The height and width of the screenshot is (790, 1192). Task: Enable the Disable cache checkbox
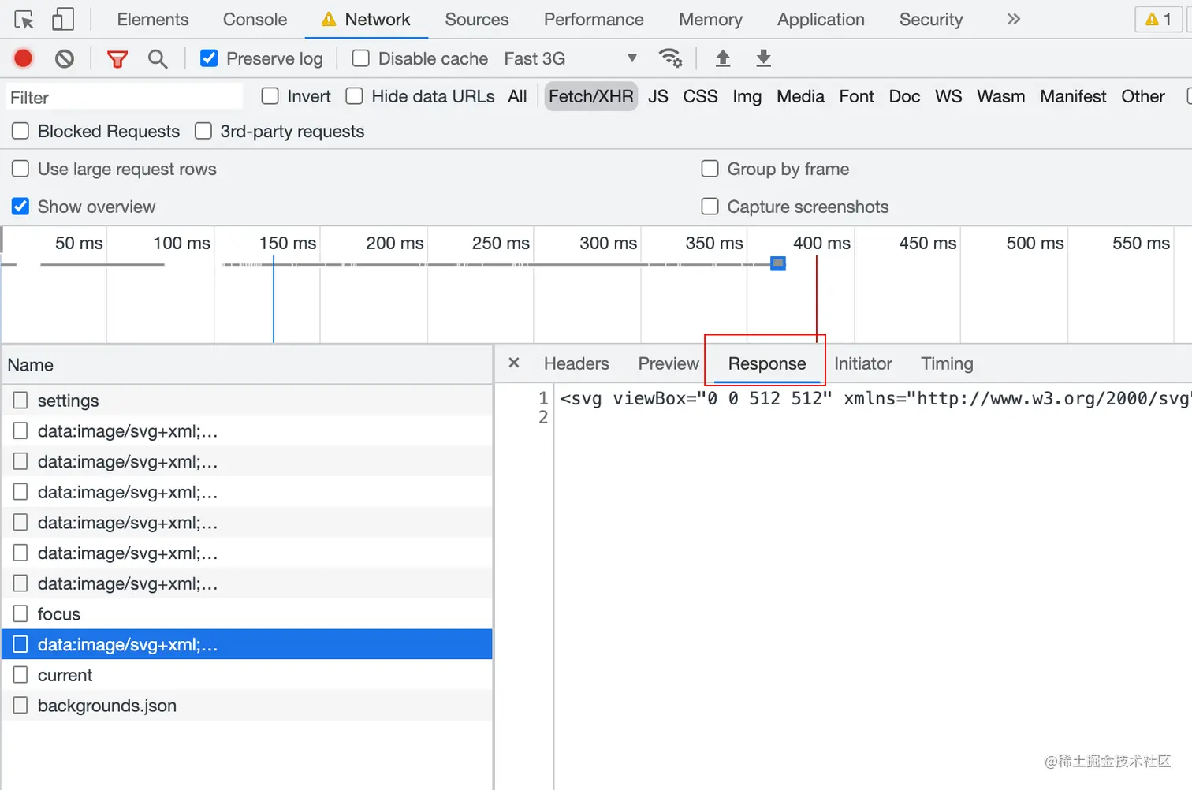361,58
